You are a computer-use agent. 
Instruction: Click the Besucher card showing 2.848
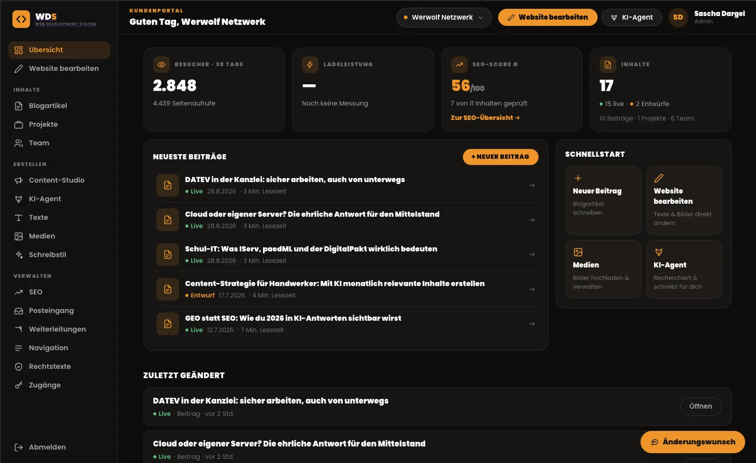214,90
